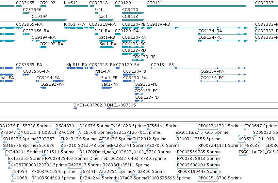Select transcript CG33965-RA label
The width and height of the screenshot is (278, 183).
coord(29,24)
